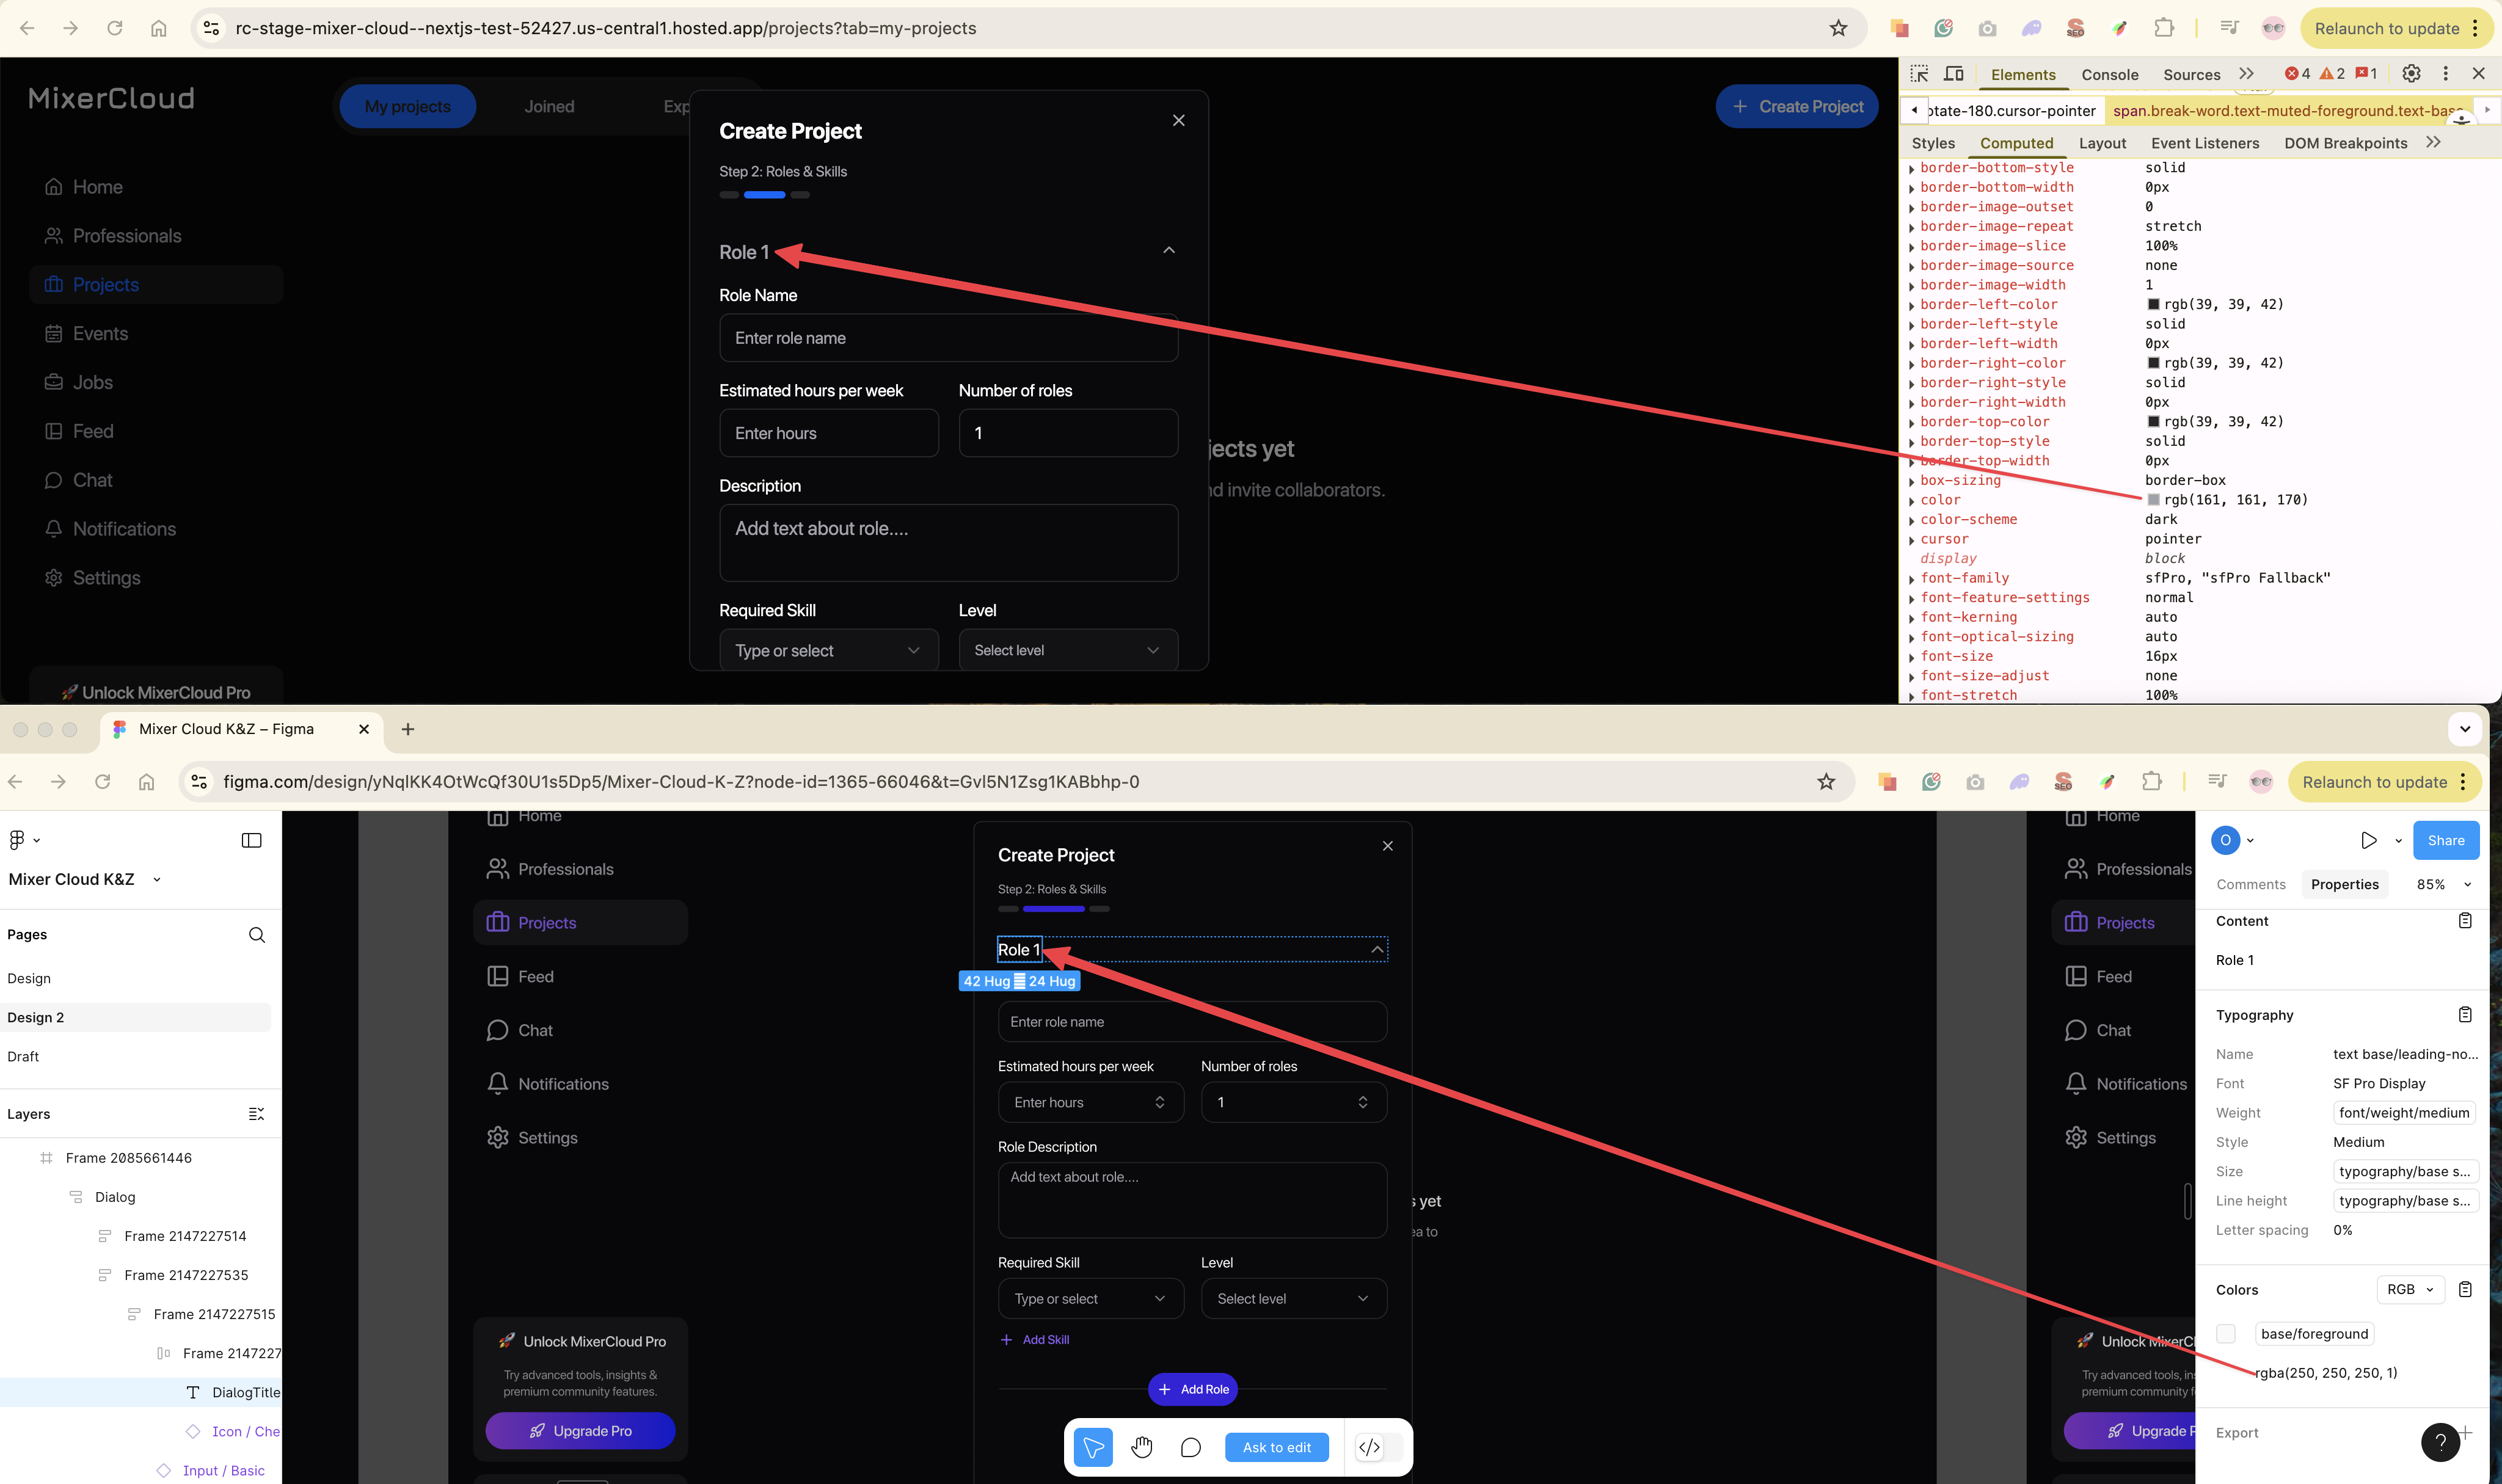2502x1484 pixels.
Task: Open the Design page in Pages list
Action: (29, 978)
